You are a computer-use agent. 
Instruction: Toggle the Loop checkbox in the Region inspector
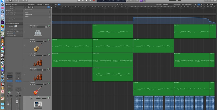[x=14, y=9]
